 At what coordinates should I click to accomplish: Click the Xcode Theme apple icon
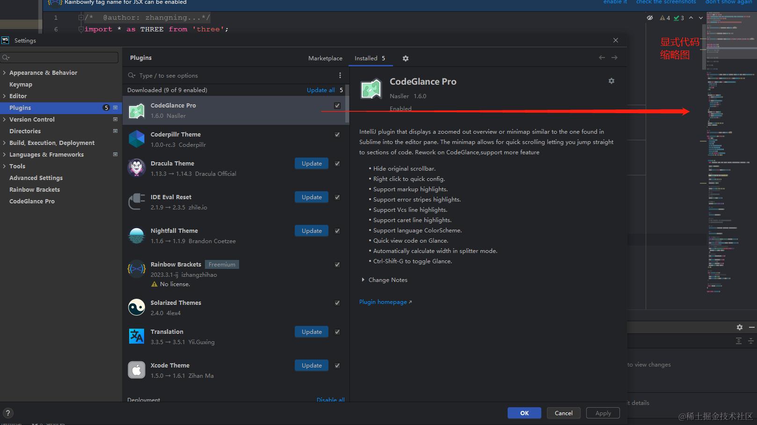pos(137,370)
